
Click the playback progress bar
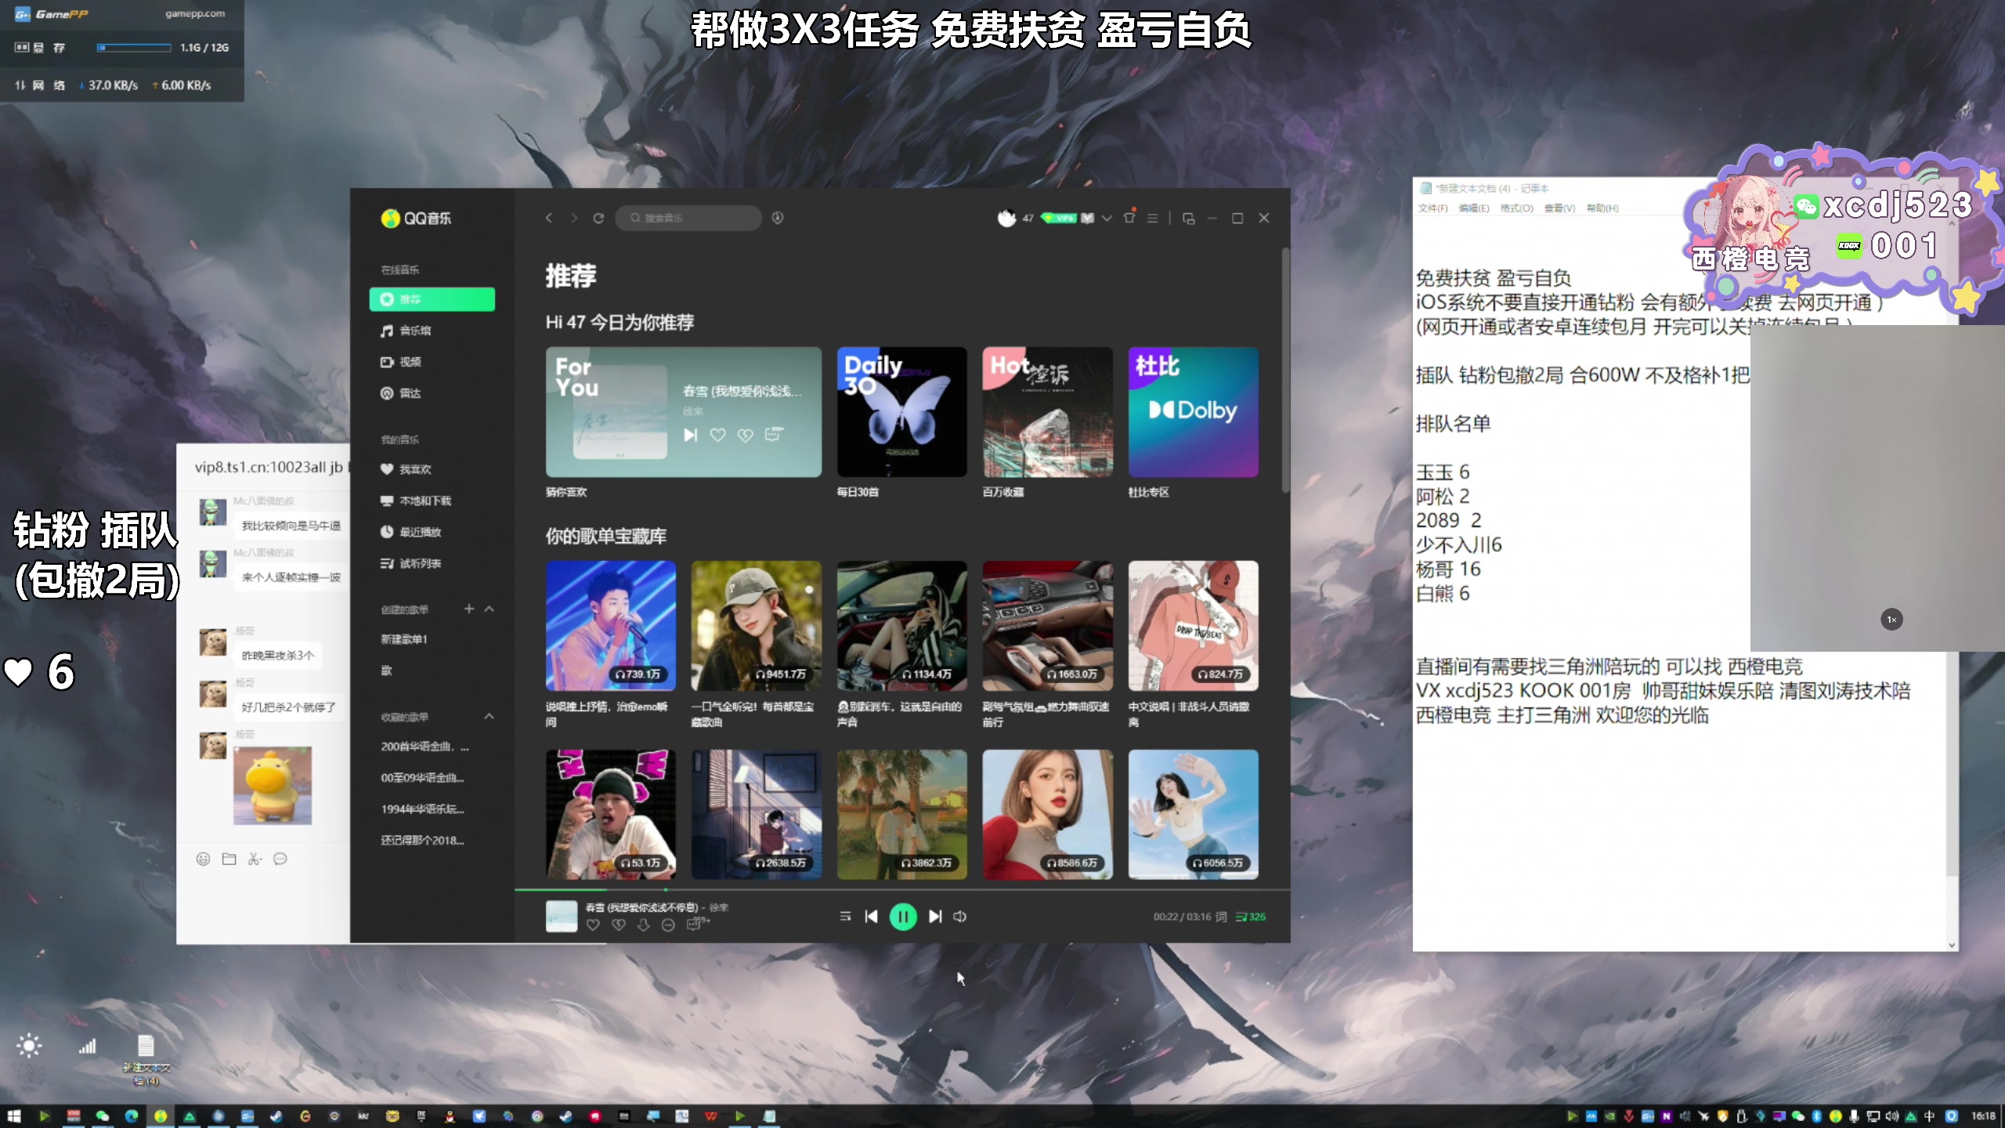pos(902,890)
